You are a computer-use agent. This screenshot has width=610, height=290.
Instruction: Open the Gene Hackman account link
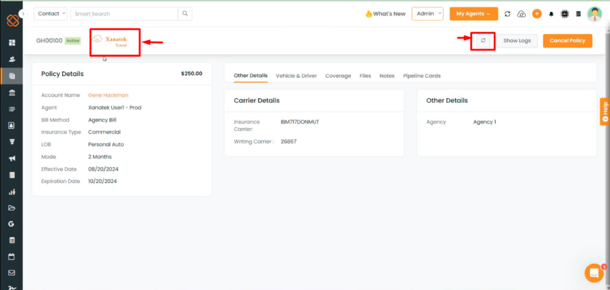108,95
